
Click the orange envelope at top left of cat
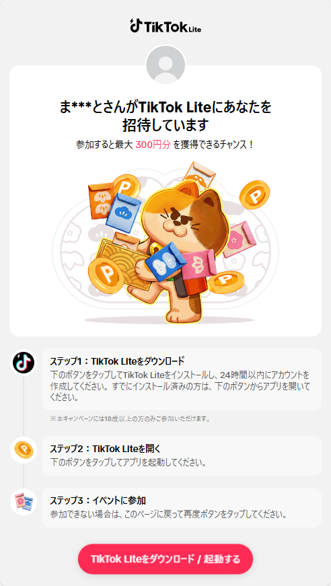point(101,200)
